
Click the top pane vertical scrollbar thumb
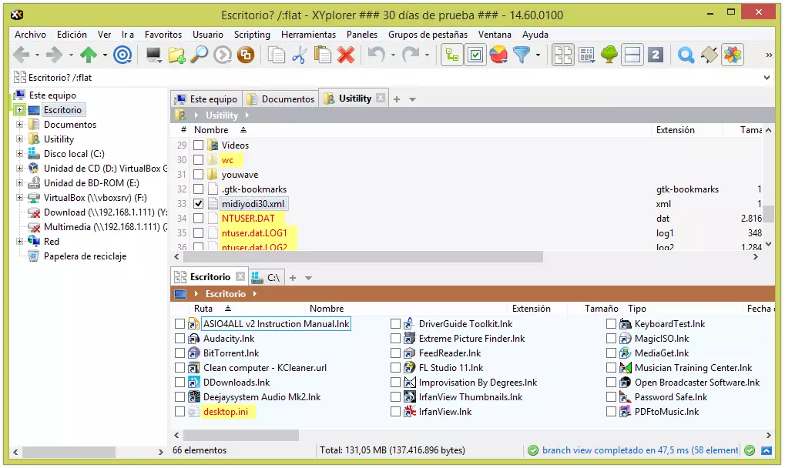pyautogui.click(x=768, y=213)
